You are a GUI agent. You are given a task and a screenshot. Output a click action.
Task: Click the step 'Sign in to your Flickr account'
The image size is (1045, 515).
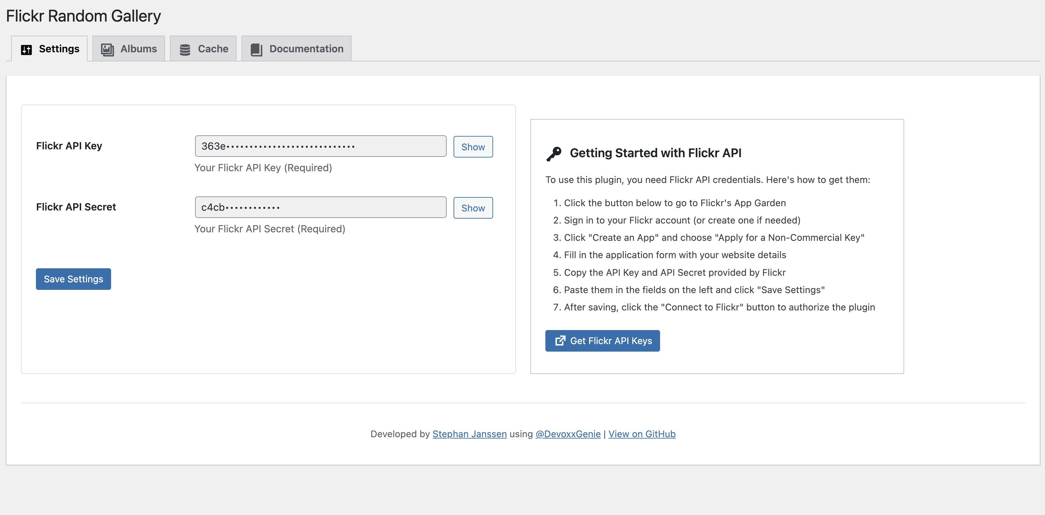pyautogui.click(x=682, y=220)
